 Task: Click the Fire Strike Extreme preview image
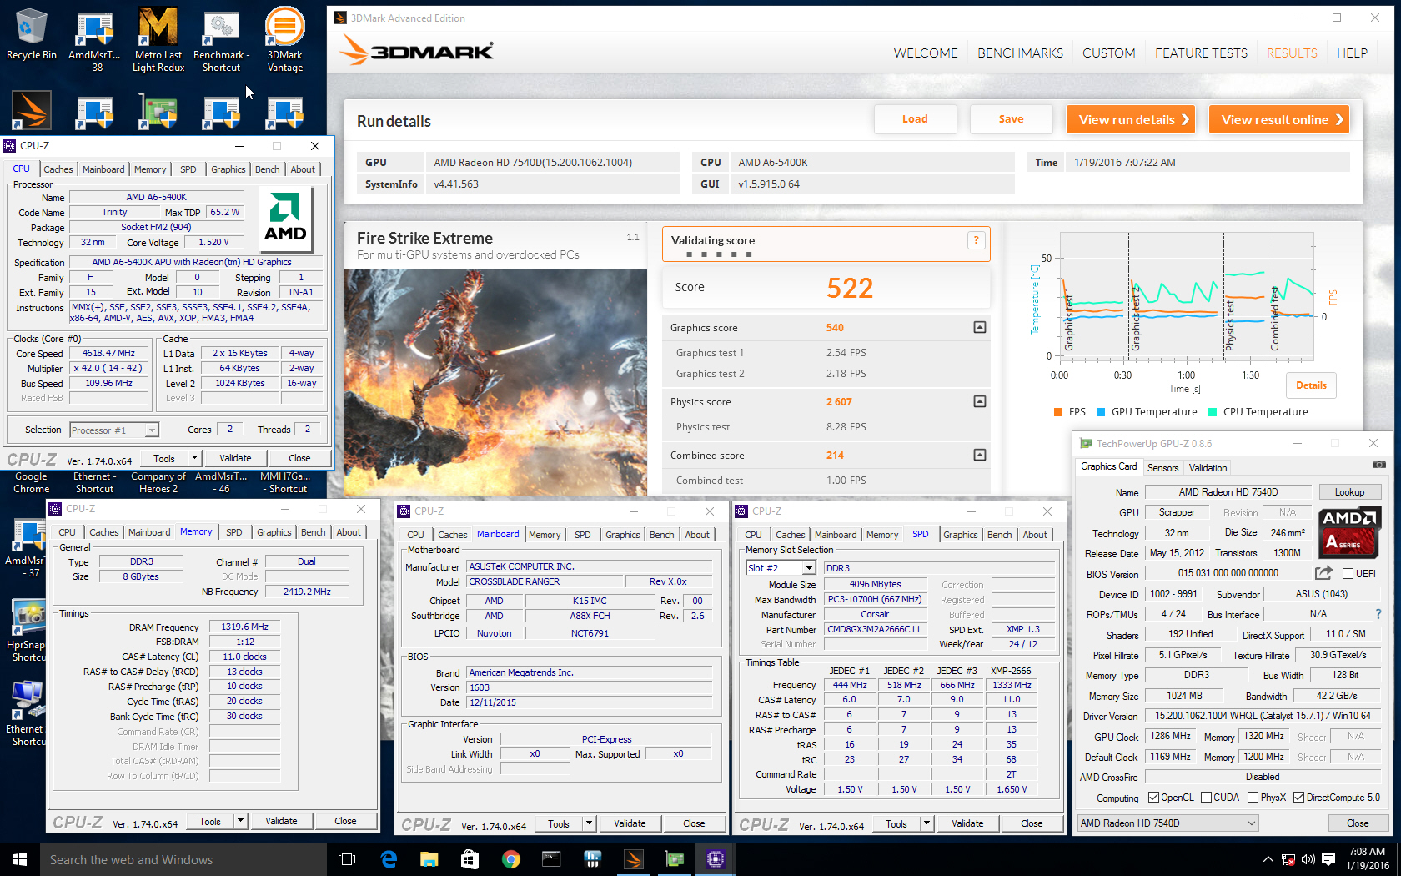(x=495, y=382)
